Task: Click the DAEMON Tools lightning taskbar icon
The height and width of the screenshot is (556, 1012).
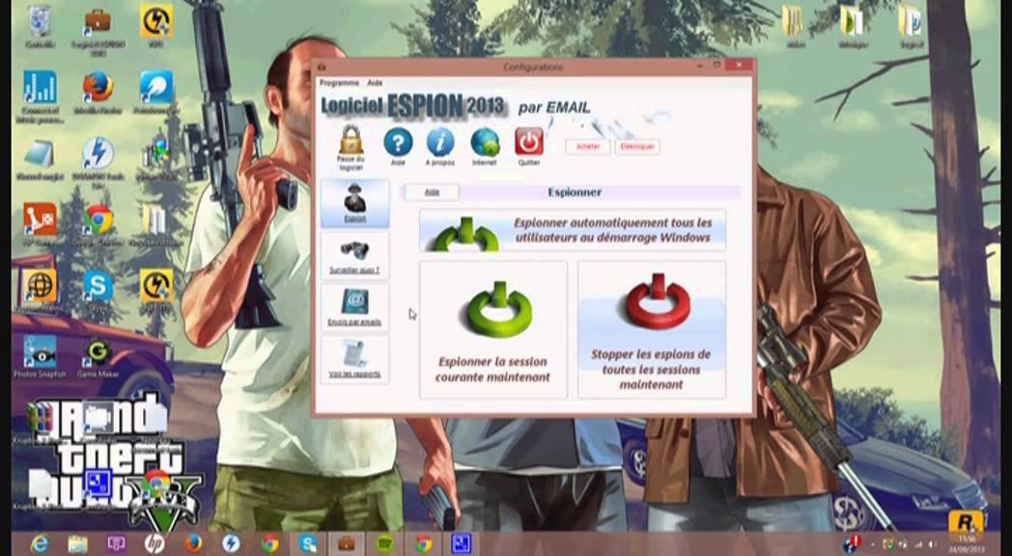Action: coord(231,543)
